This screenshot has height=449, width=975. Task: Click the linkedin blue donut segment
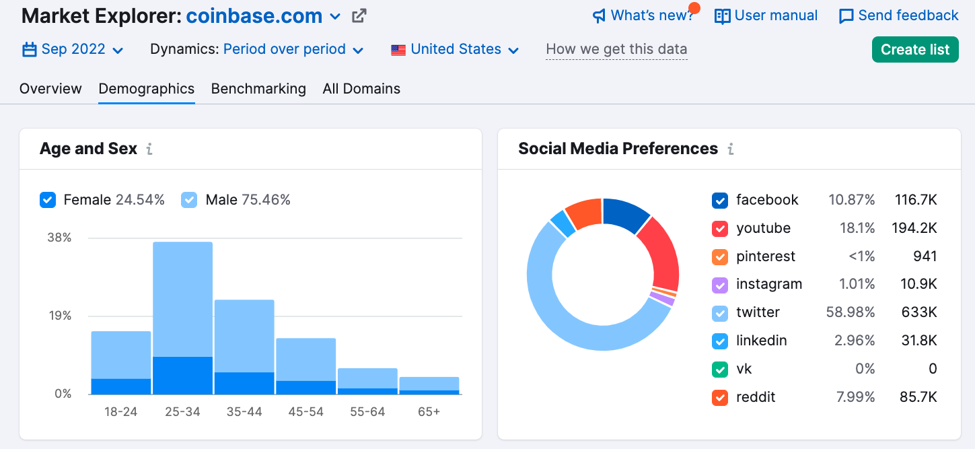pyautogui.click(x=563, y=223)
